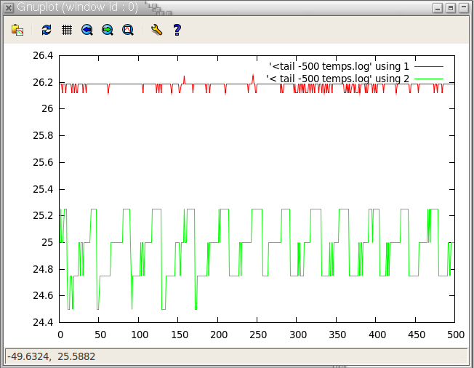Minimize the Gnuplot window
The image size is (474, 368).
(x=438, y=8)
